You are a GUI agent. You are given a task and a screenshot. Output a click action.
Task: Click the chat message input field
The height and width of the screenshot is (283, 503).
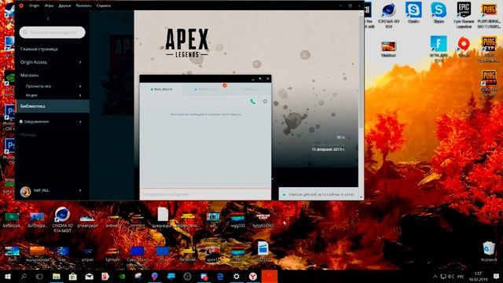click(x=205, y=194)
